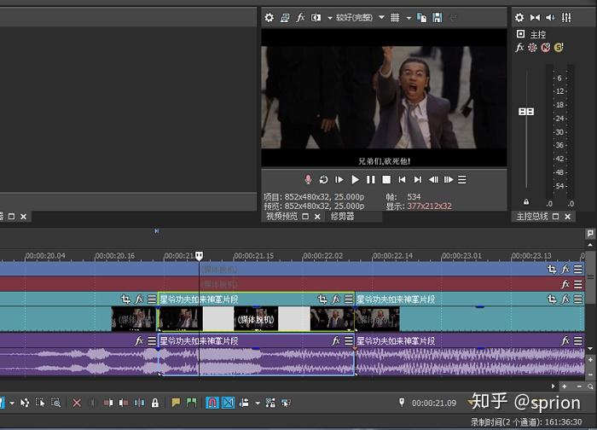
Task: Open video preview project properties gear
Action: (x=269, y=18)
